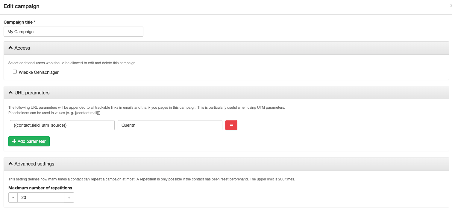Focus the {{contact.field_utm_source}} parameter name field
452x210 pixels.
point(62,125)
